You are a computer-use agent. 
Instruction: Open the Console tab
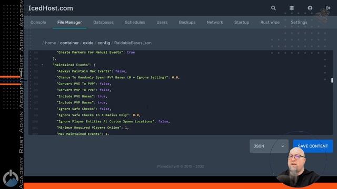(x=38, y=22)
